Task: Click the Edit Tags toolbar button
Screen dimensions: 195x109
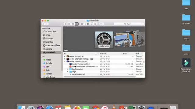Action: 101,24
